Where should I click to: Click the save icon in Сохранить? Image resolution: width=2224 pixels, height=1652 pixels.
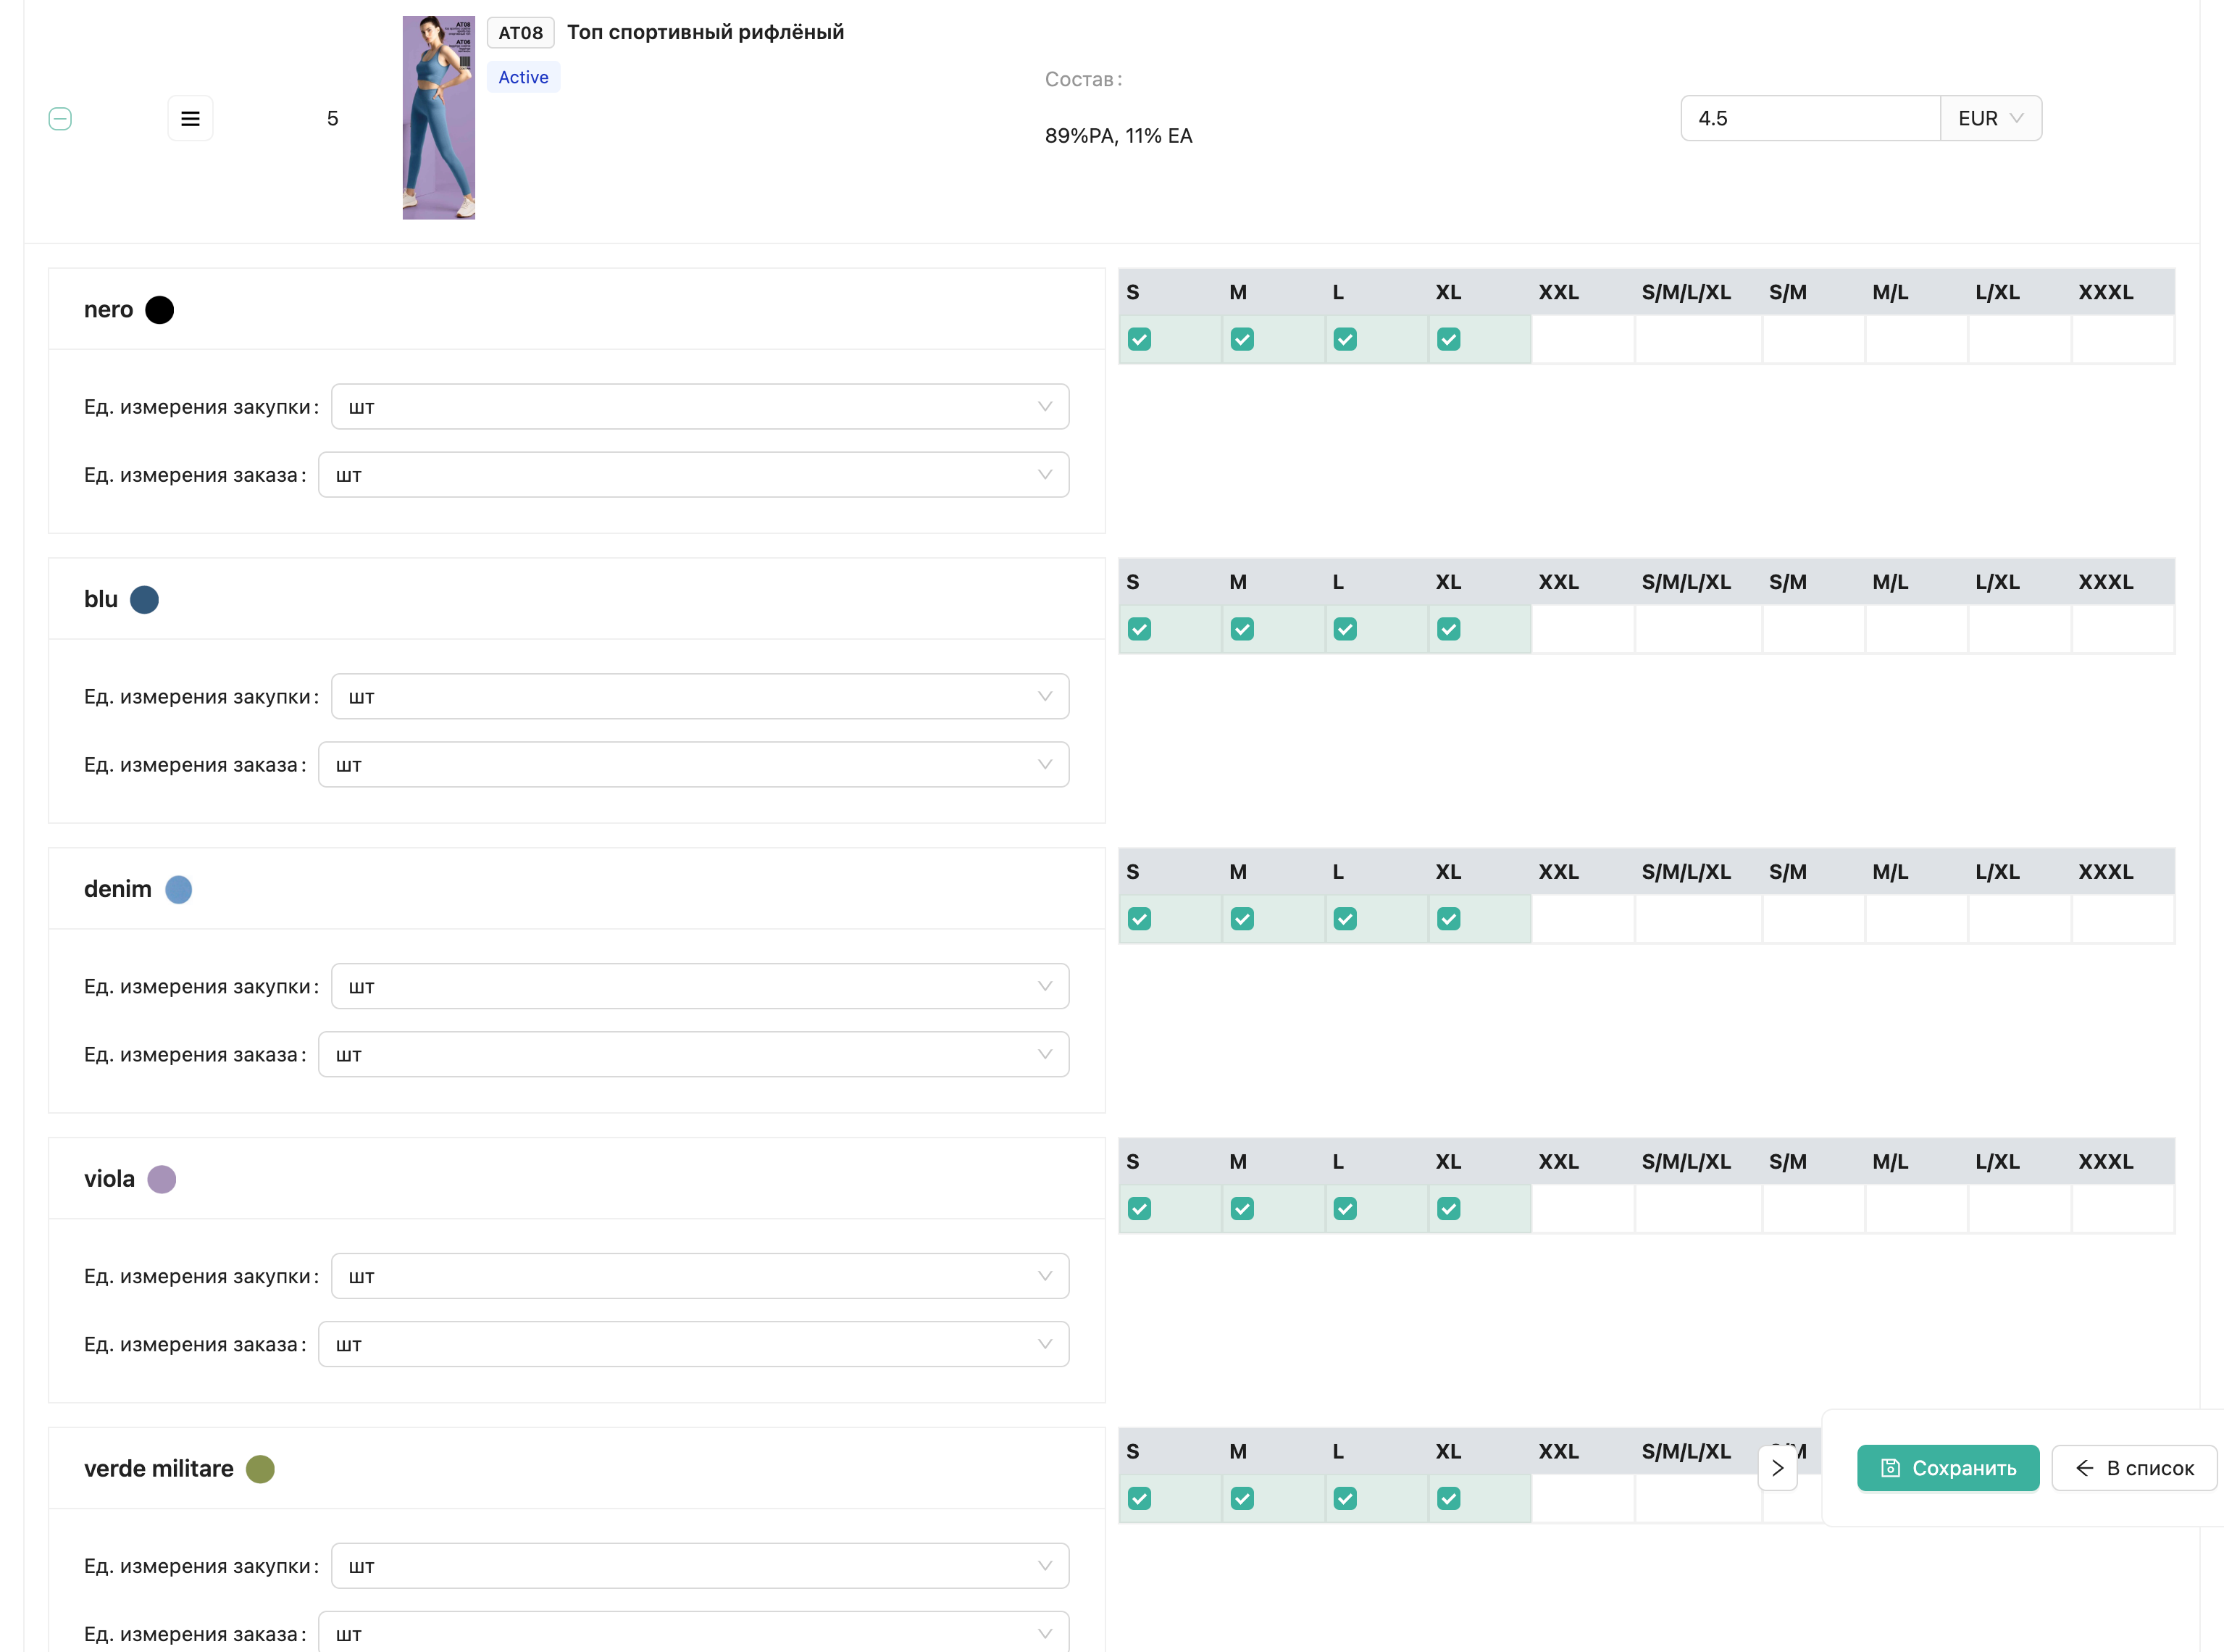click(x=1889, y=1467)
